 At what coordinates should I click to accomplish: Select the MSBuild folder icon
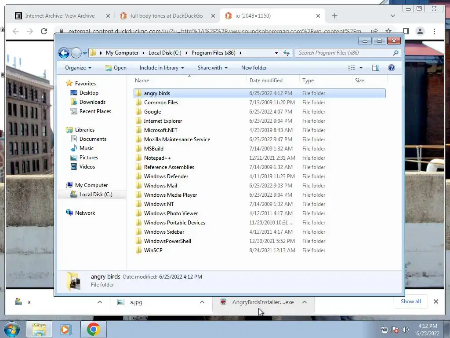[x=138, y=148]
